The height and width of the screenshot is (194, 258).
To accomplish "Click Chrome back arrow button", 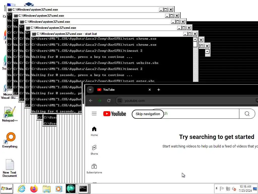I will (91, 101).
